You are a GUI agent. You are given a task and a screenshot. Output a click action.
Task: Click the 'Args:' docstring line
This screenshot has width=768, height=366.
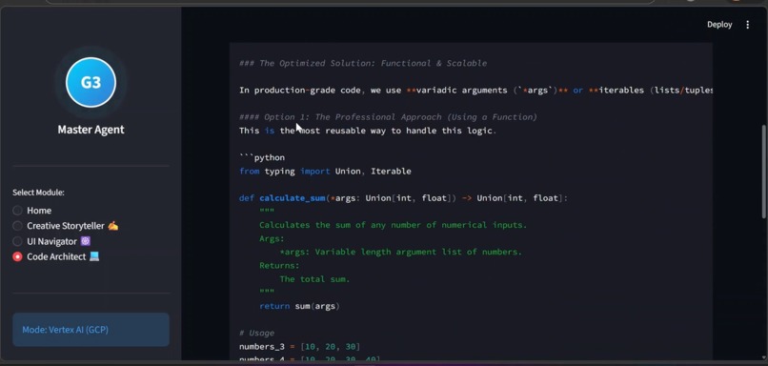click(272, 238)
